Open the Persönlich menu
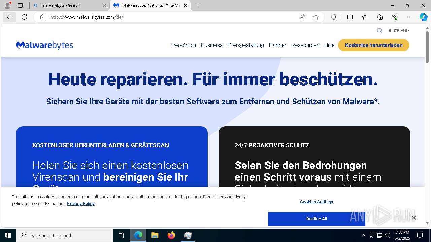Screen dimensions: 431x242 [x=184, y=45]
